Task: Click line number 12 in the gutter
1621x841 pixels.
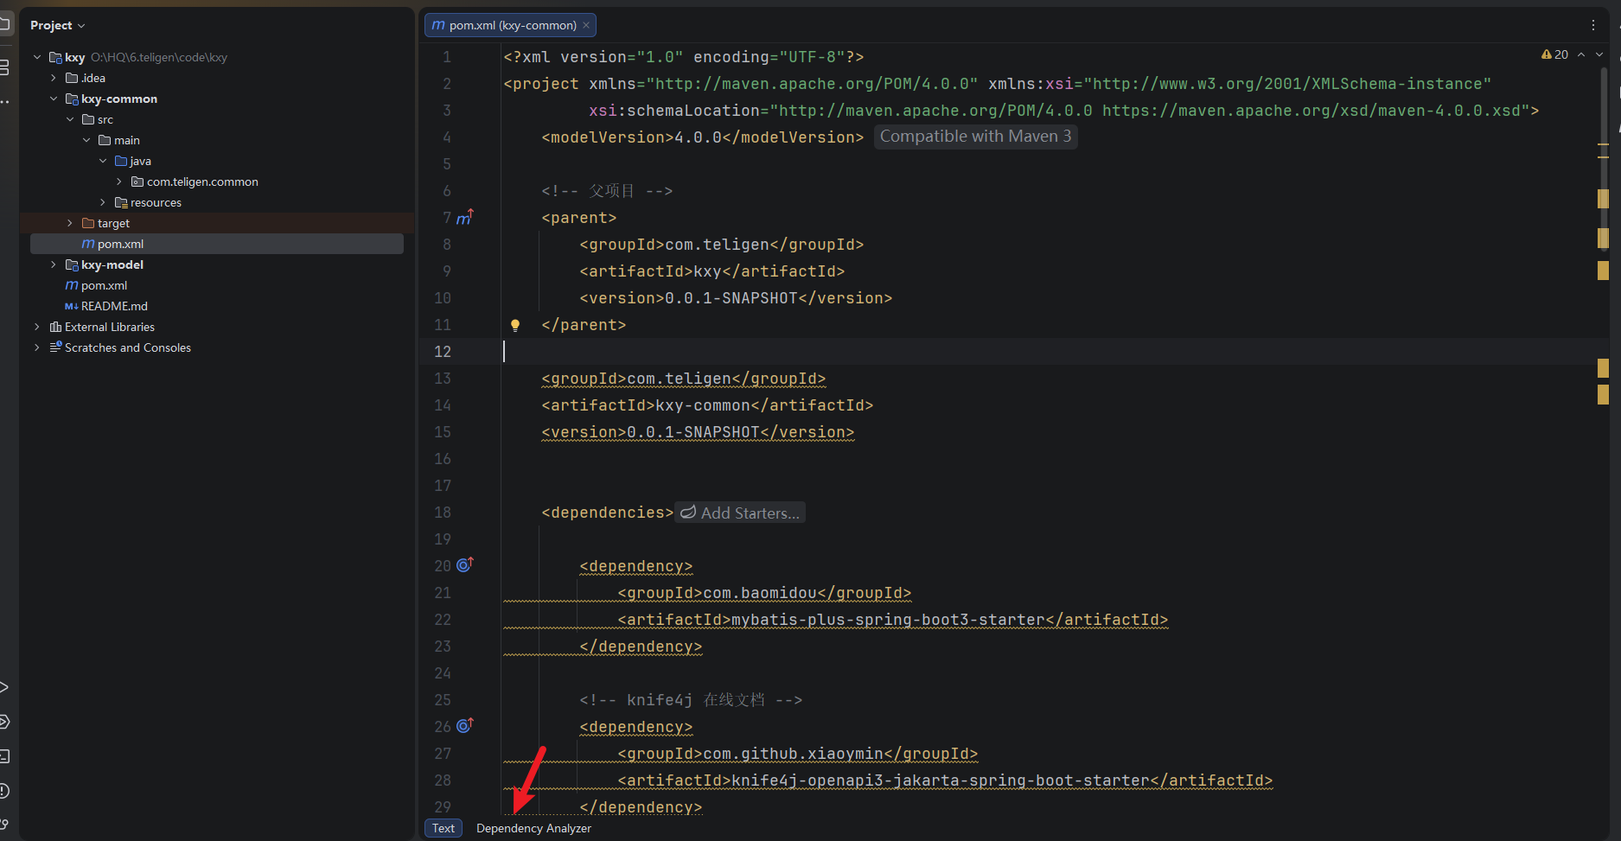Action: (443, 352)
